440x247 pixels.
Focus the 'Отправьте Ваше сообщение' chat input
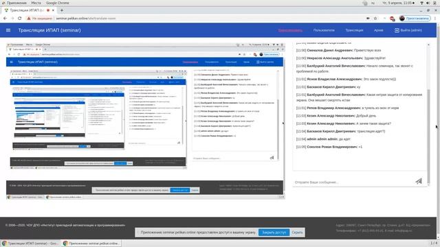tap(353, 182)
